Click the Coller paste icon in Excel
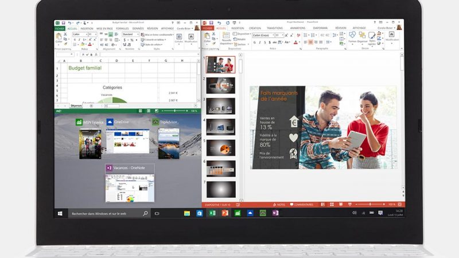459x258 pixels. click(59, 38)
